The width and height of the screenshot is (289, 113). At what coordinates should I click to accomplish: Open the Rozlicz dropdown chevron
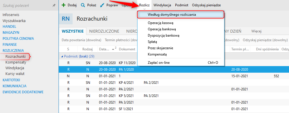click(x=145, y=9)
